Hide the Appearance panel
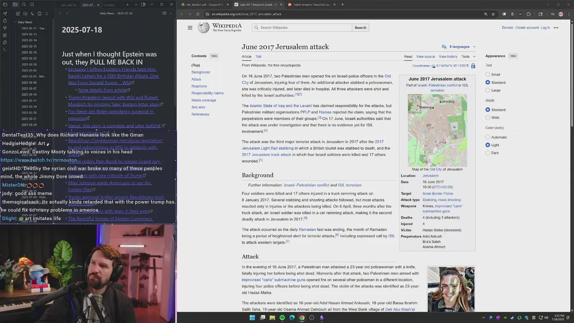This screenshot has height=323, width=574. (513, 56)
